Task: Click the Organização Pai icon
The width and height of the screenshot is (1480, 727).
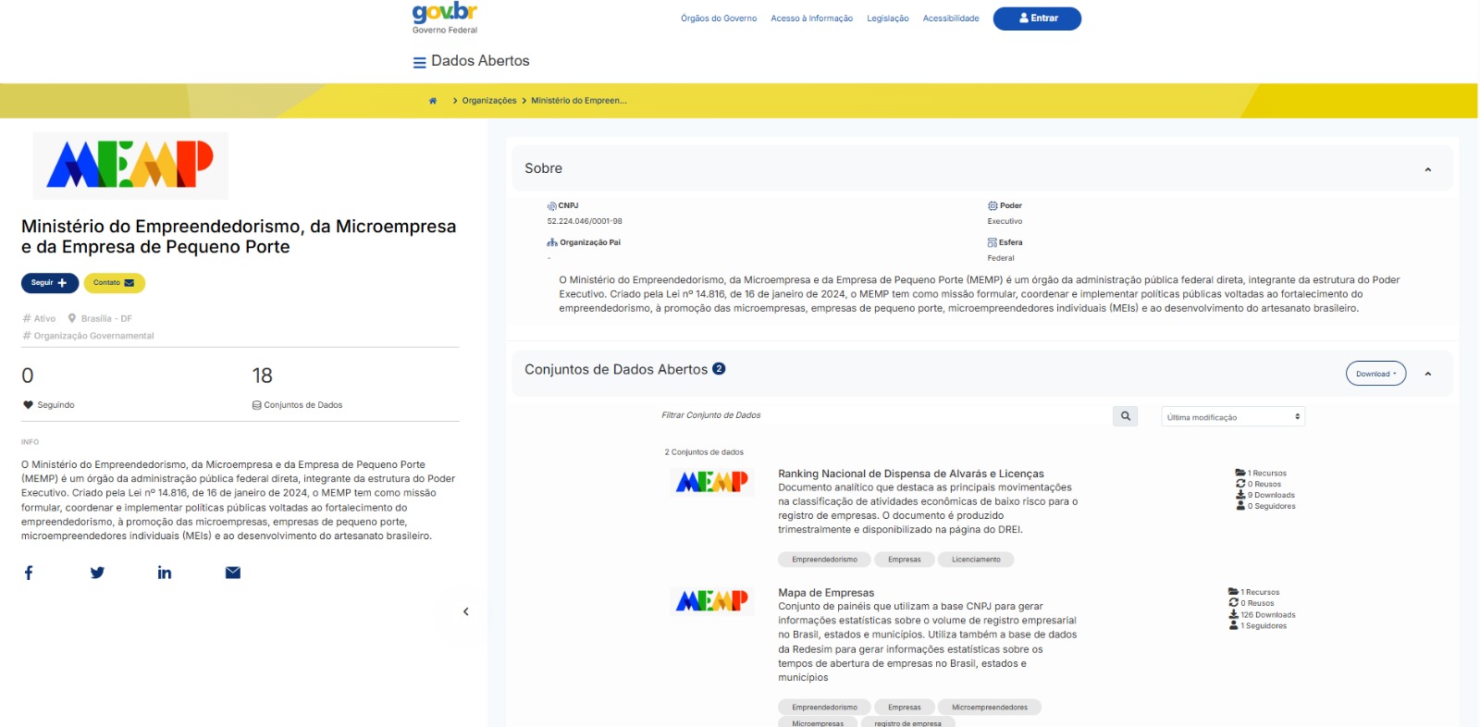Action: pyautogui.click(x=552, y=242)
